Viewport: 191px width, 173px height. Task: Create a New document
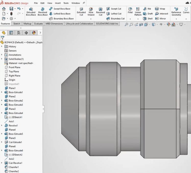pyautogui.click(x=4, y=14)
